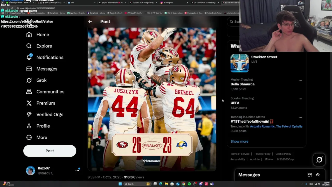Open the Cookie Policy link
Viewport: 332px width, 187px height.
pyautogui.click(x=283, y=154)
